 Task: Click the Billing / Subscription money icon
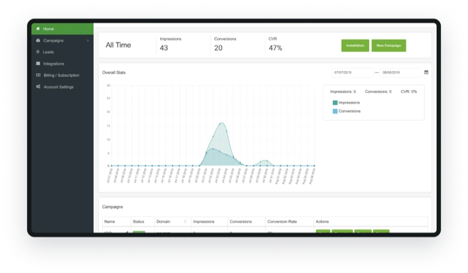(38, 75)
